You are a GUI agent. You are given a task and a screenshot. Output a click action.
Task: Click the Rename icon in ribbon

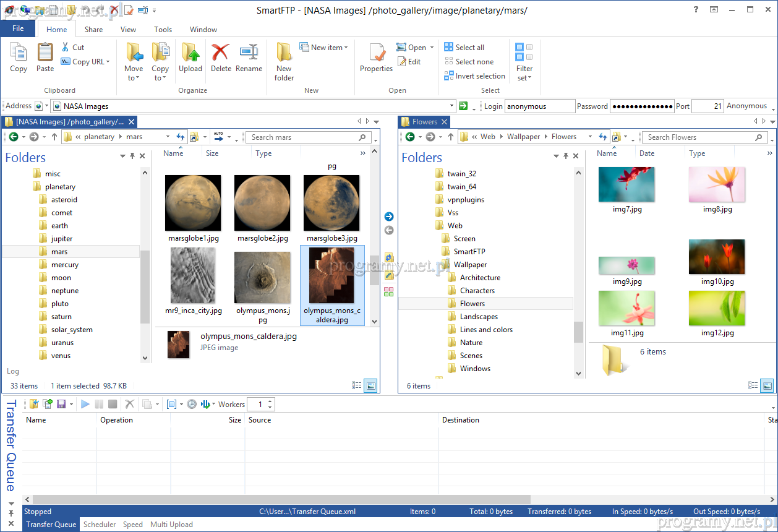click(249, 58)
